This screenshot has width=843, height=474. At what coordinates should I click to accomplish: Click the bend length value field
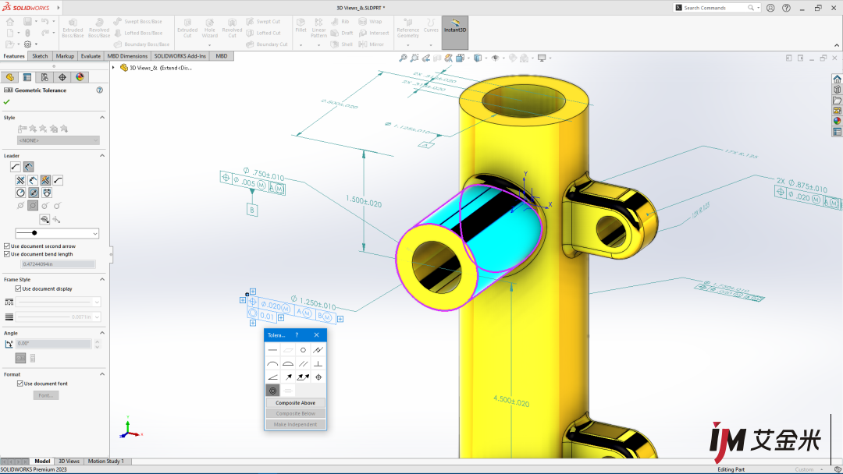[x=58, y=264]
